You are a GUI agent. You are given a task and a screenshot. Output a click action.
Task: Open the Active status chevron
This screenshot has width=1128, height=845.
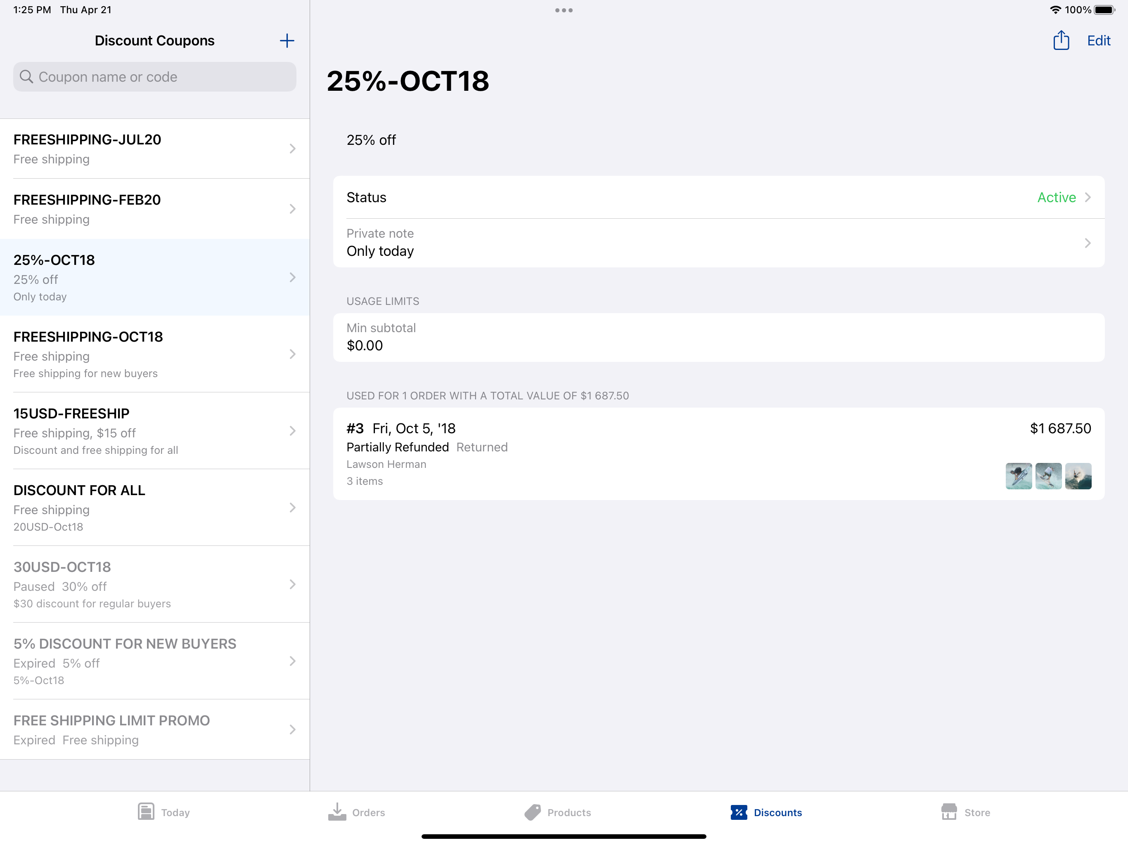click(x=1088, y=197)
